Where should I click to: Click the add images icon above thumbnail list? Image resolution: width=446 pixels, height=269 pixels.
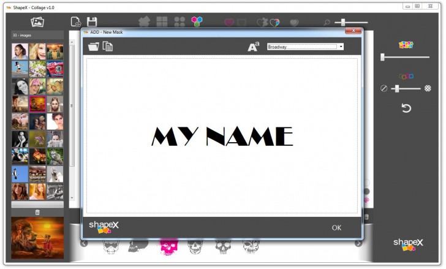coord(37,22)
